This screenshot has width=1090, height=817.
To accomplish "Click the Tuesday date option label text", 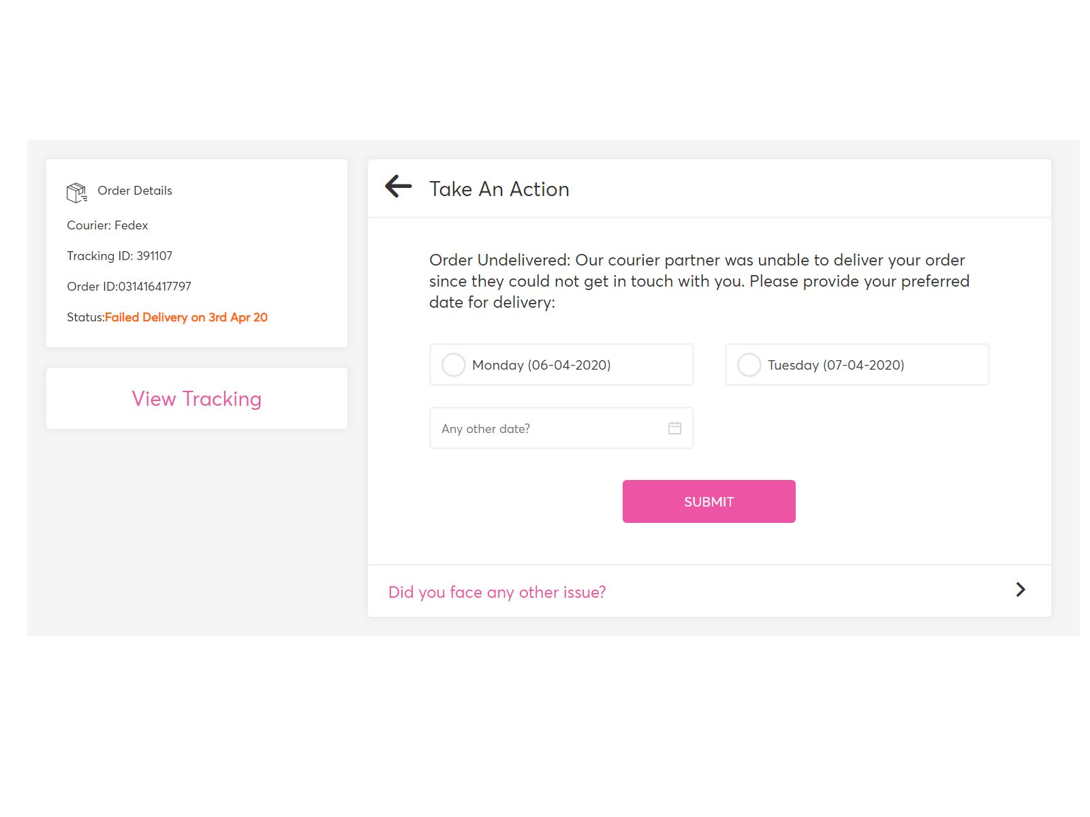I will tap(836, 366).
